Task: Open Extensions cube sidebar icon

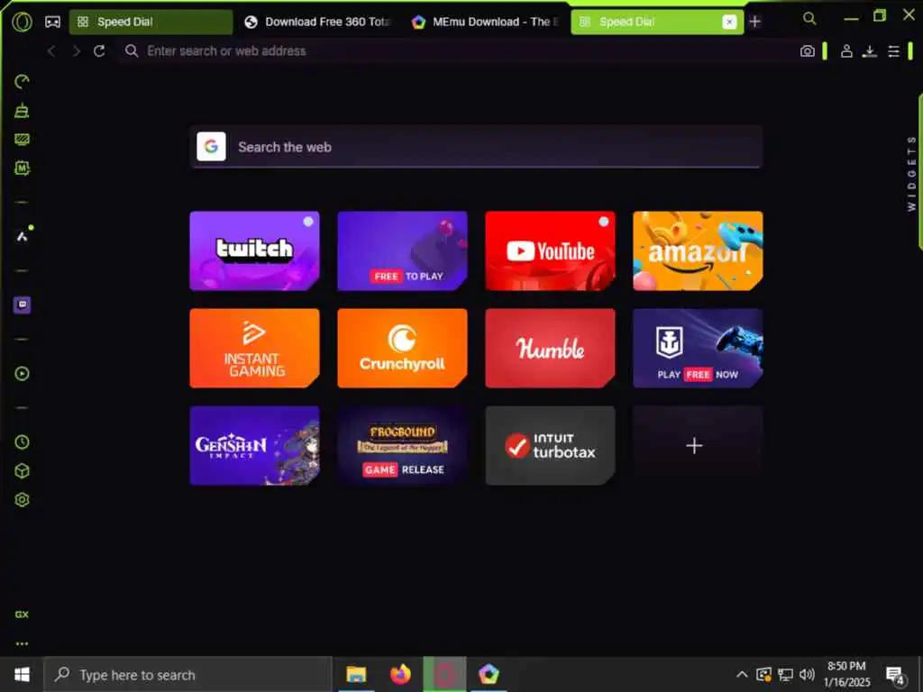Action: coord(22,470)
